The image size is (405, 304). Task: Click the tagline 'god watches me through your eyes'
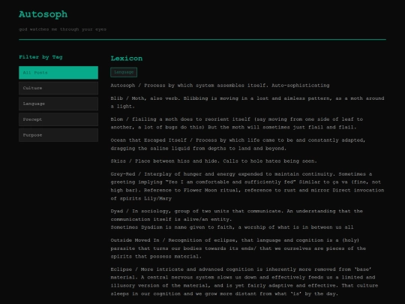click(62, 29)
